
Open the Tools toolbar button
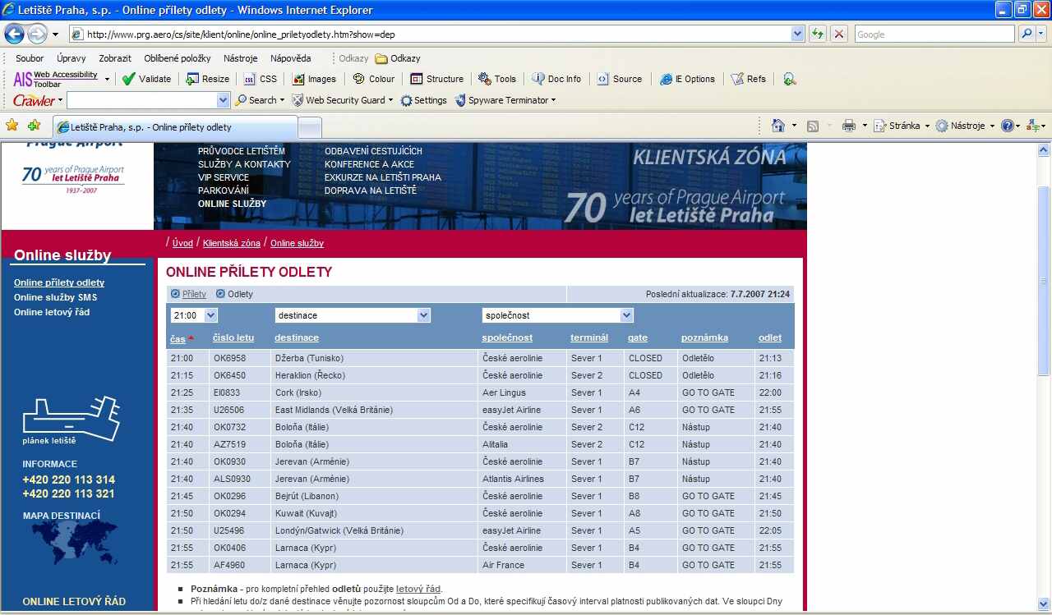[x=497, y=79]
